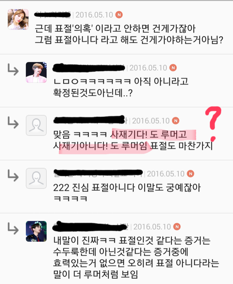Click the pink-highlighted text 사재기아니다! 도 루머임
The width and height of the screenshot is (233, 284).
[x=100, y=146]
